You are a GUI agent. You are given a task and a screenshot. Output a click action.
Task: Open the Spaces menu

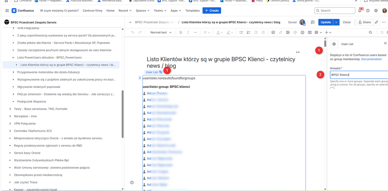point(143,11)
